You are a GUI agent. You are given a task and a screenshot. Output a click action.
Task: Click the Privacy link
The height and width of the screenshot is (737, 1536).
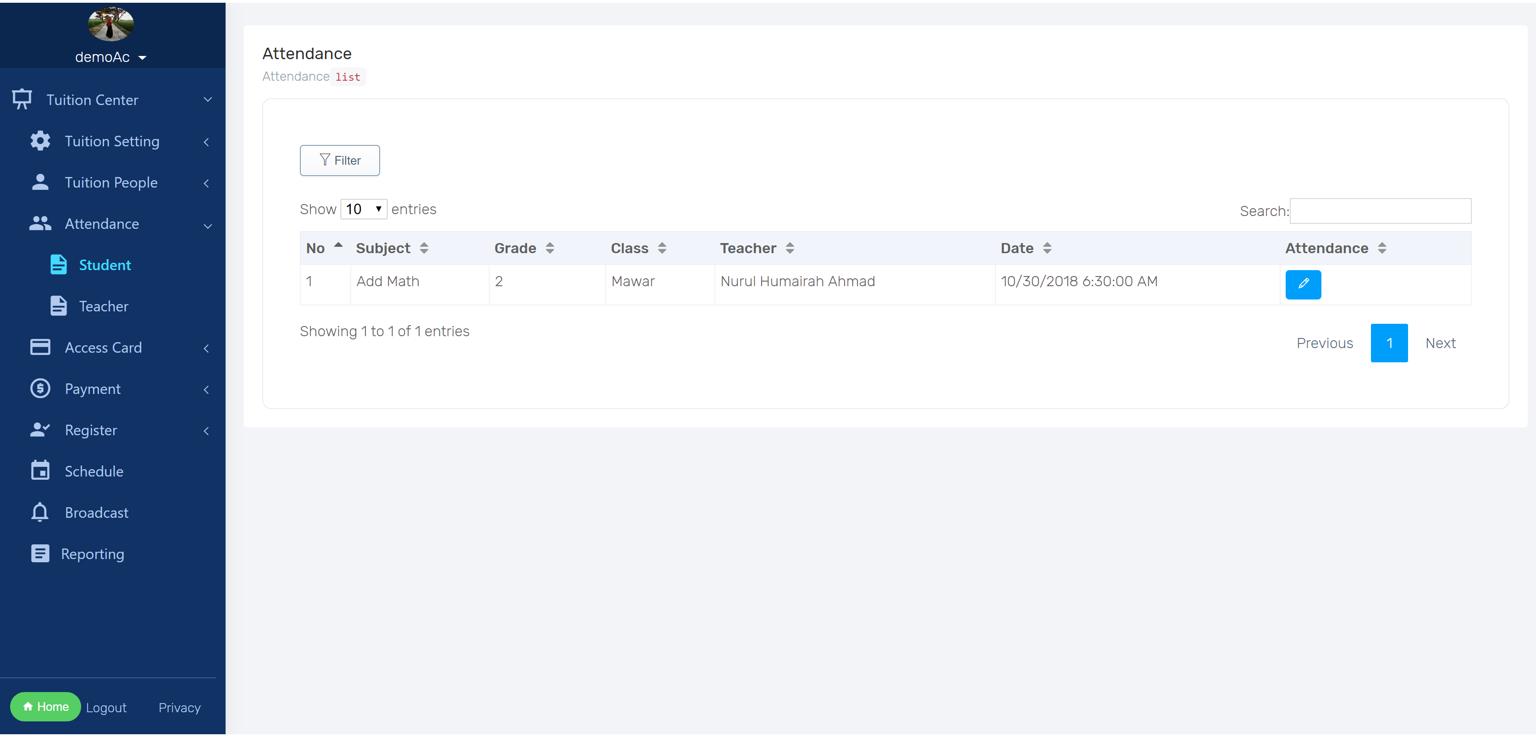pyautogui.click(x=179, y=707)
